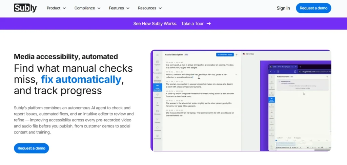Click the nested timeline playhead marker
The image size is (347, 165).
click(276, 140)
